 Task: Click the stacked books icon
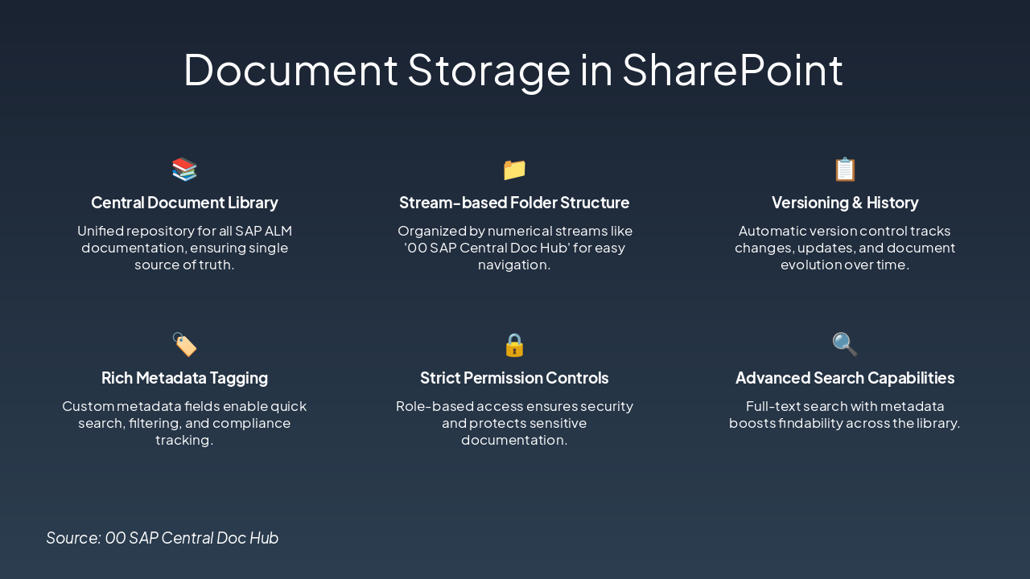(184, 170)
